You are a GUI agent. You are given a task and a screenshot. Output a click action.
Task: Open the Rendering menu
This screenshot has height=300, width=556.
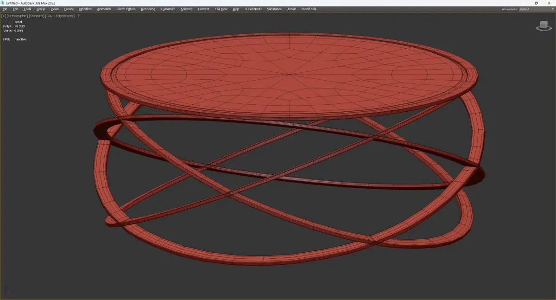pyautogui.click(x=148, y=9)
